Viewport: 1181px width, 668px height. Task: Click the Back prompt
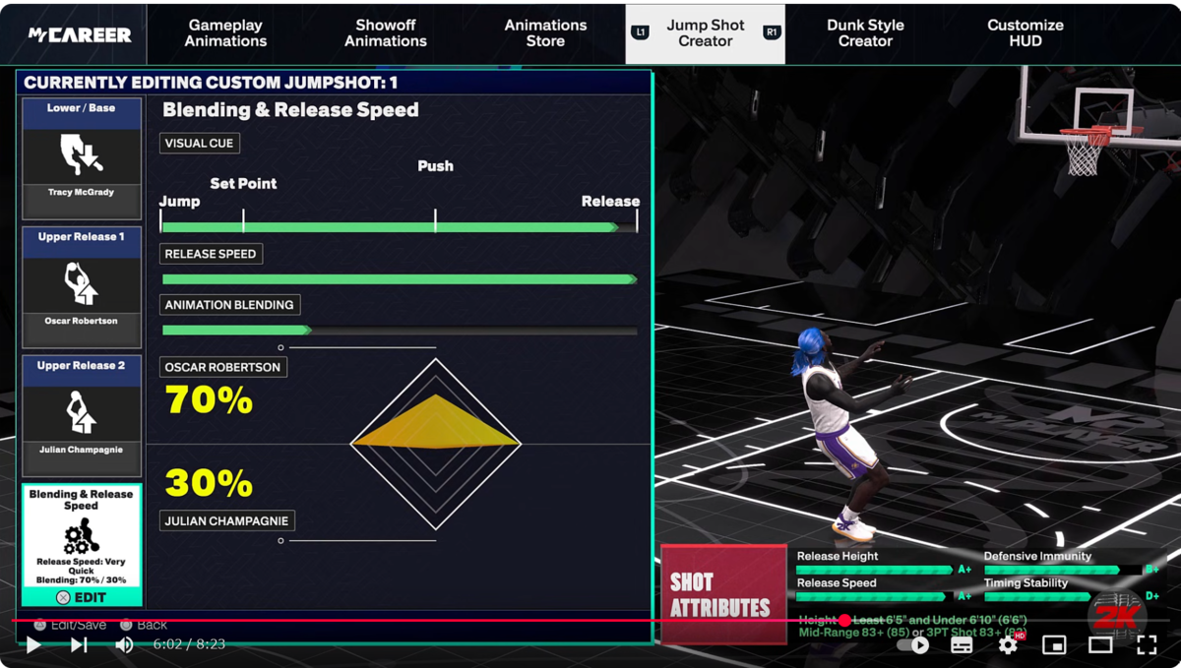pos(144,625)
